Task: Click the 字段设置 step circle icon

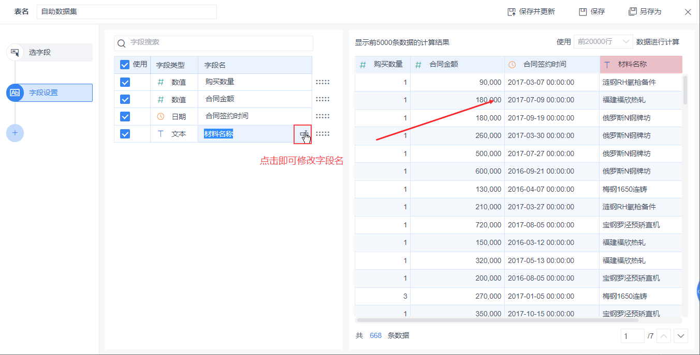Action: [x=14, y=92]
